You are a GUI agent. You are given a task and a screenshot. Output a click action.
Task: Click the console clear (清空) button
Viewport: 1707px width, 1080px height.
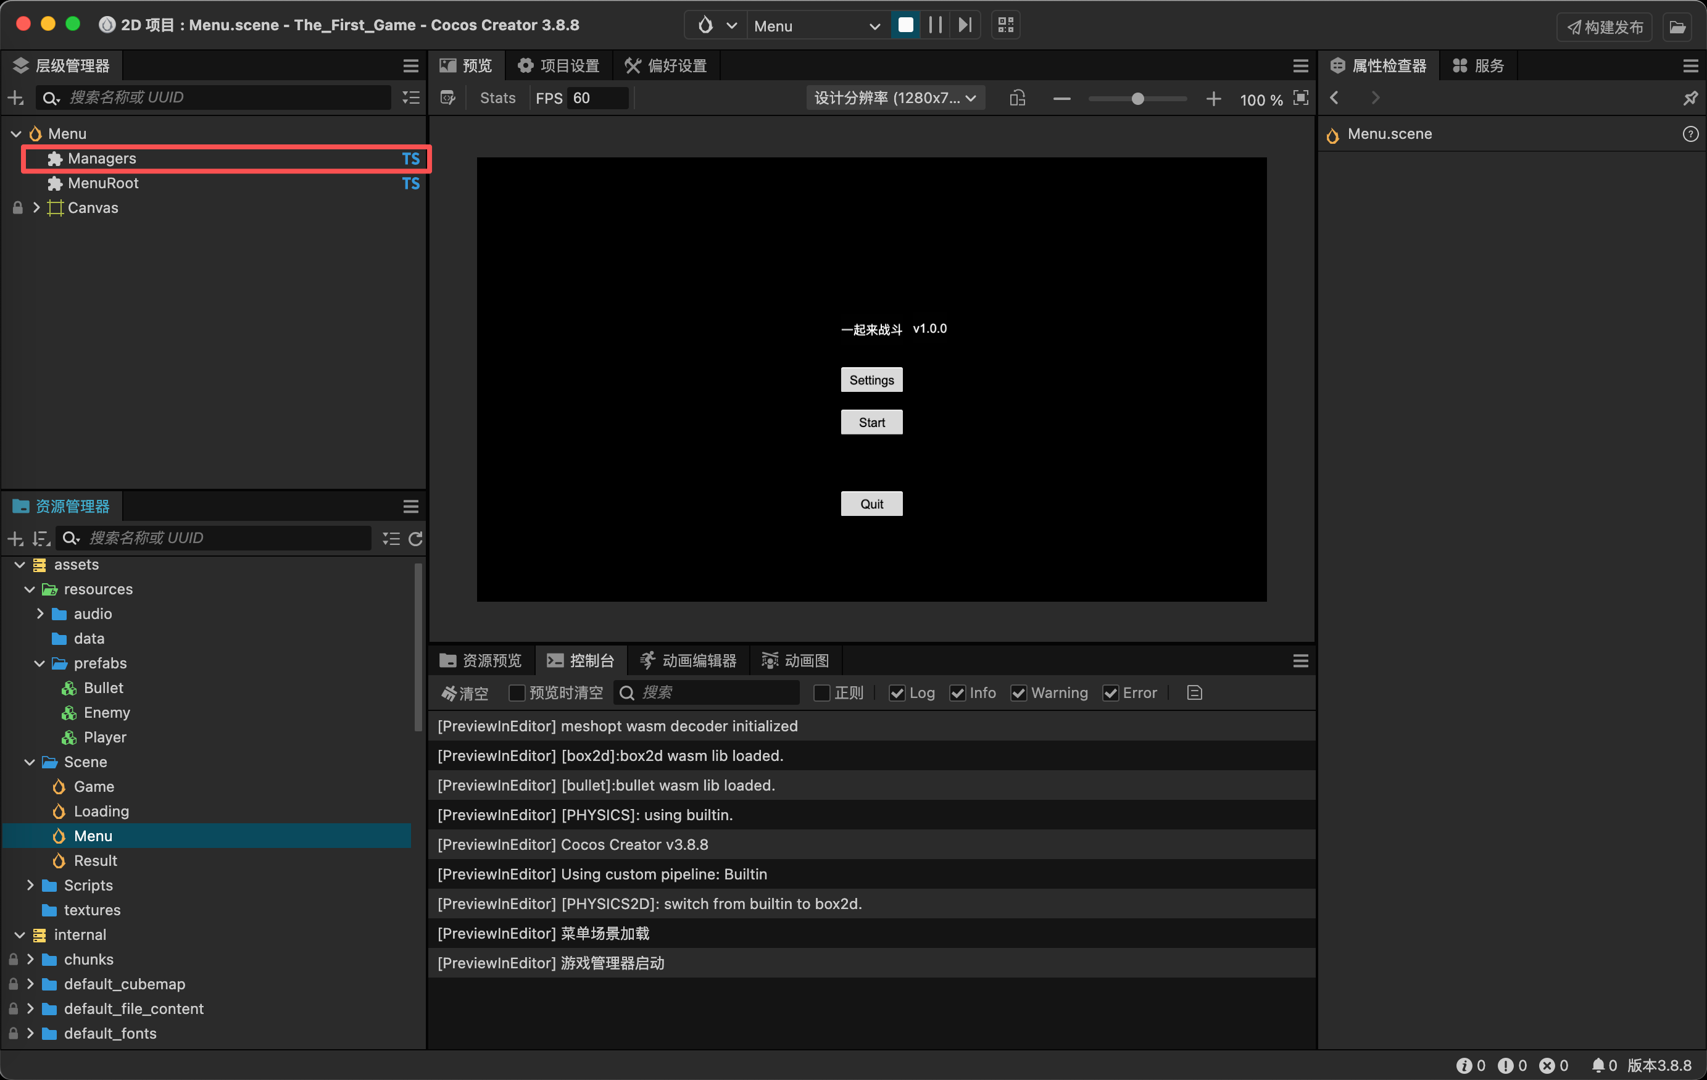[465, 693]
